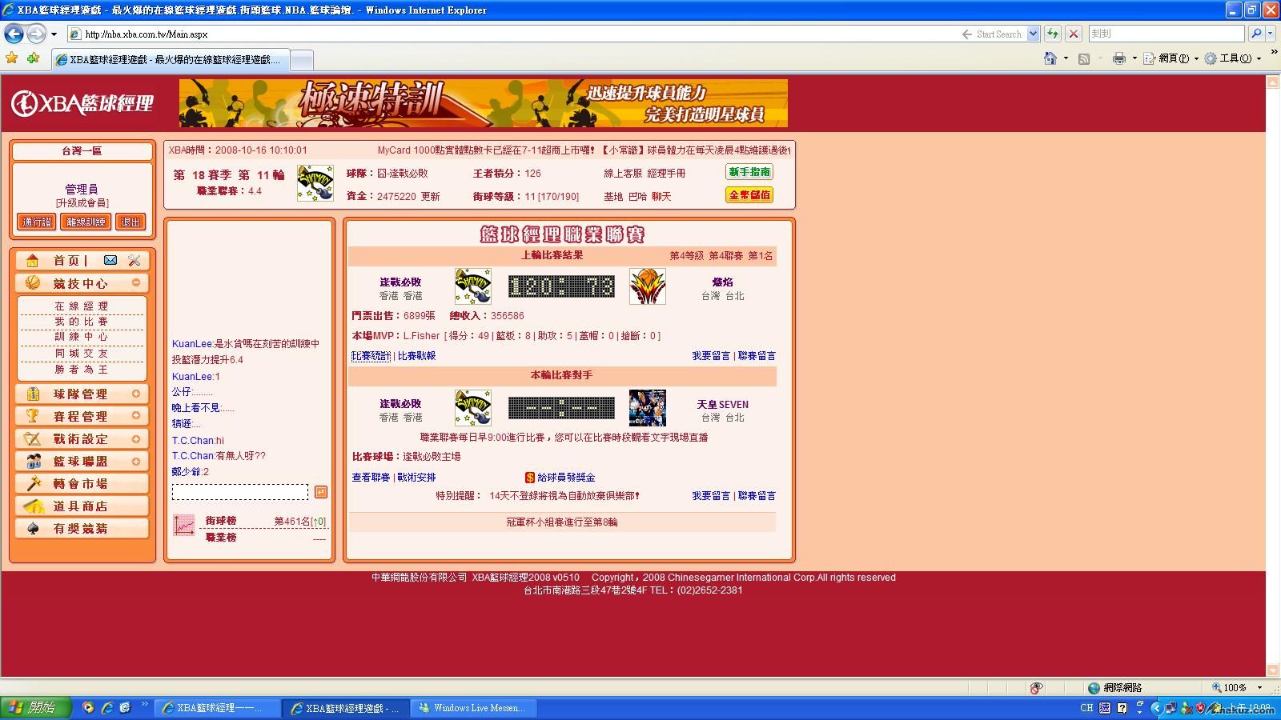Screen dimensions: 1281x720
Task: Go back with the browser Back arrow
Action: 14,34
